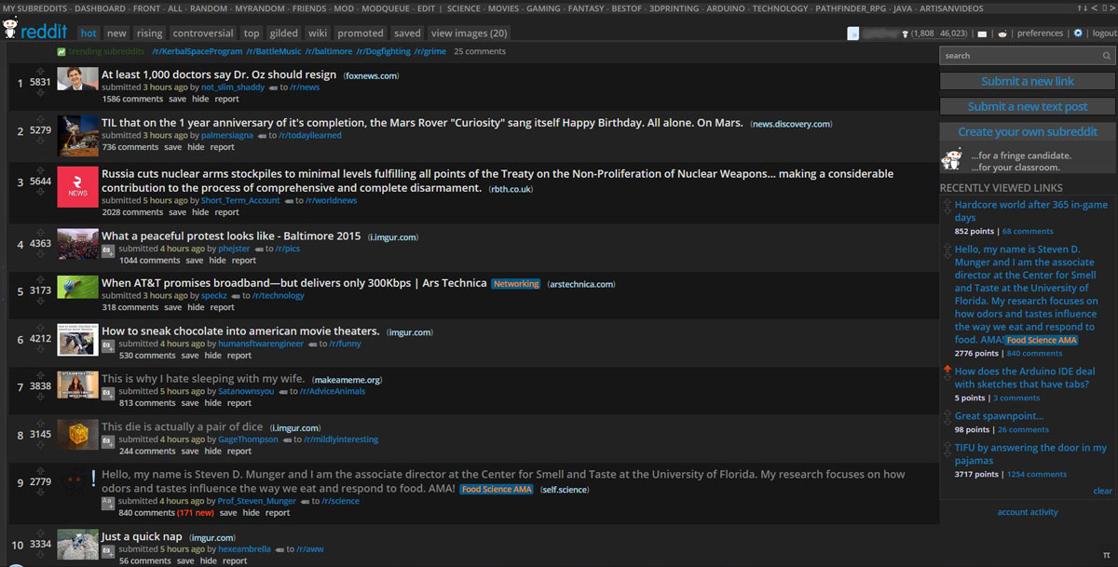Upvote the pair of dice post

40,424
